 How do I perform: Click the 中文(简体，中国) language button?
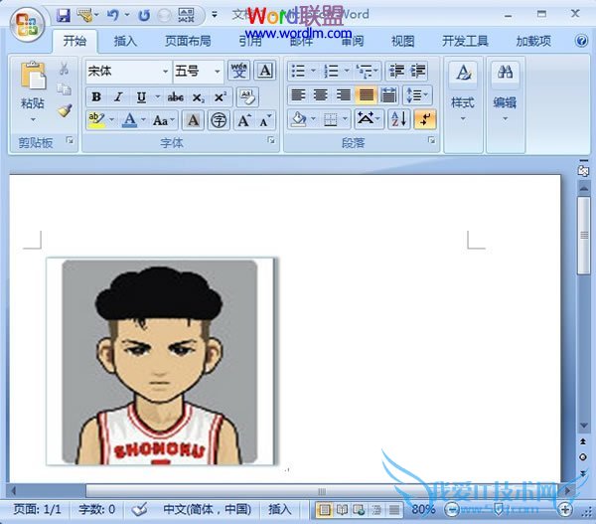208,509
